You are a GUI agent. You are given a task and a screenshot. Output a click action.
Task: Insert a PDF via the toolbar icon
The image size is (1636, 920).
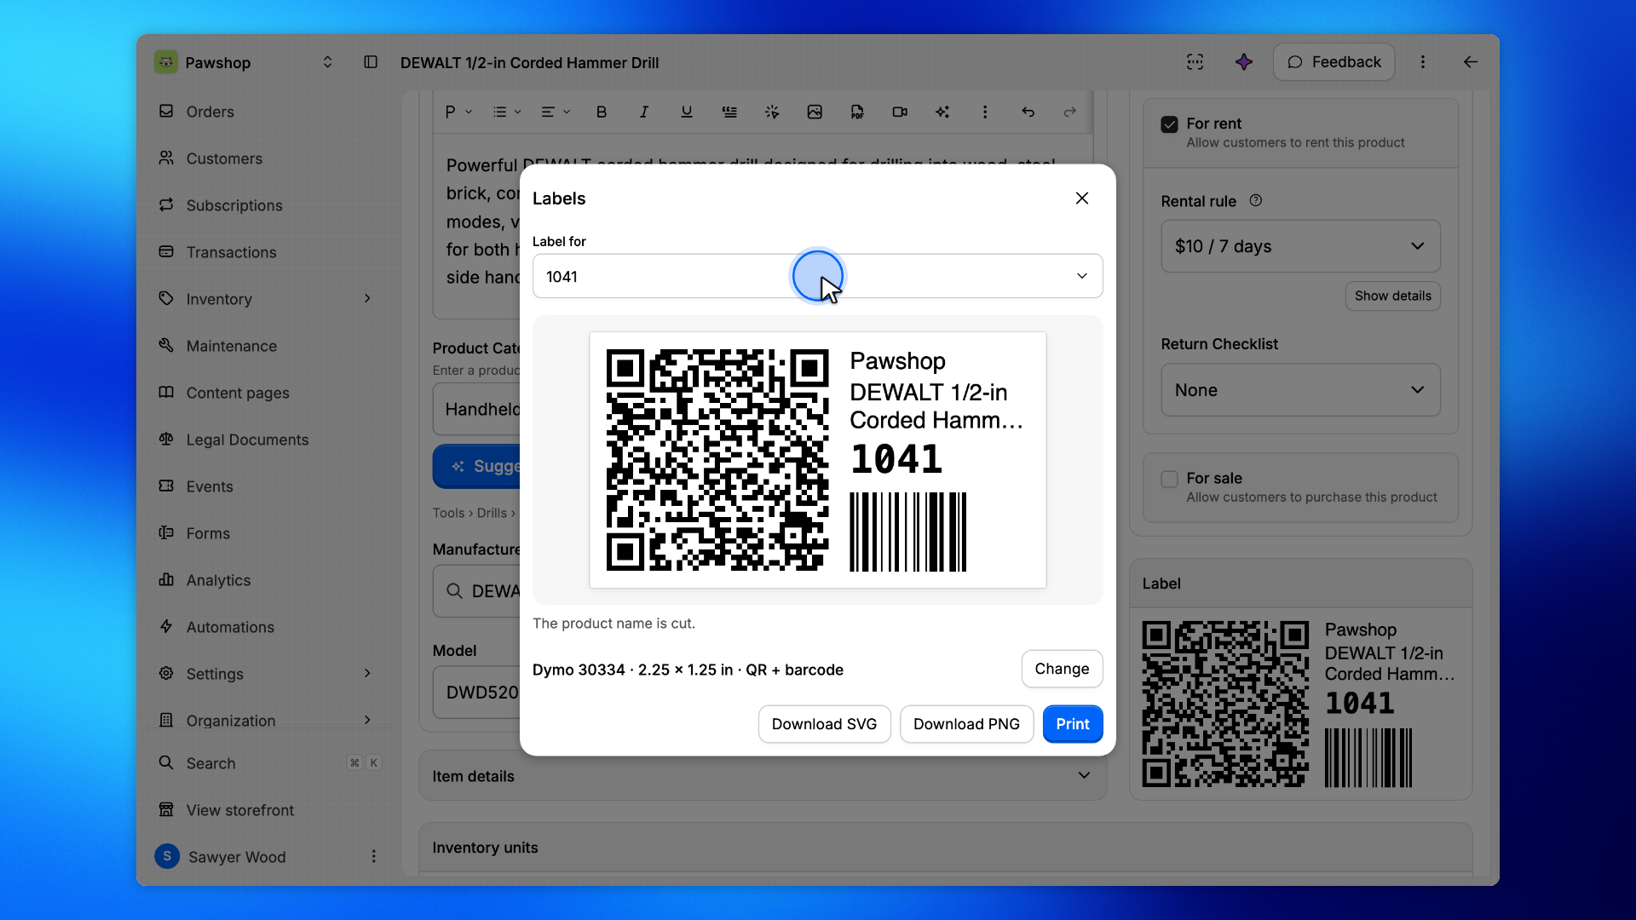click(857, 112)
